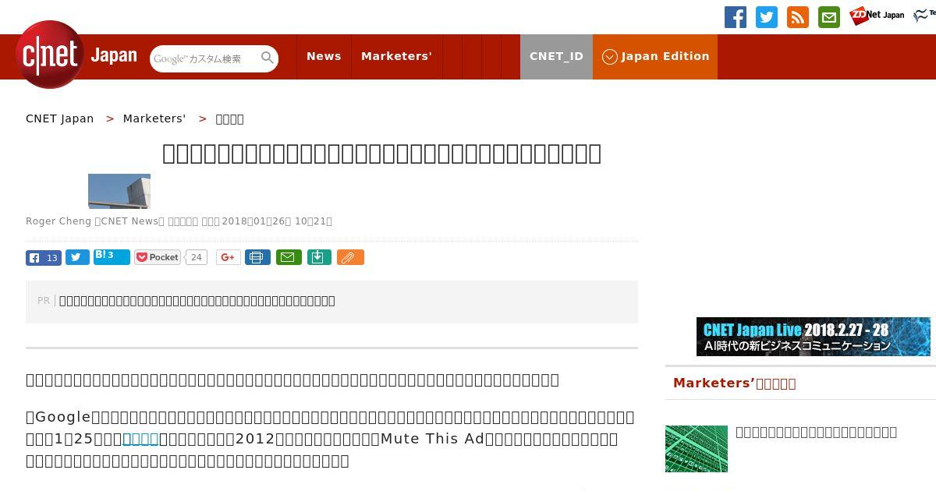Expand the Japan Edition dropdown
Screen dimensions: 936x491
(x=655, y=56)
